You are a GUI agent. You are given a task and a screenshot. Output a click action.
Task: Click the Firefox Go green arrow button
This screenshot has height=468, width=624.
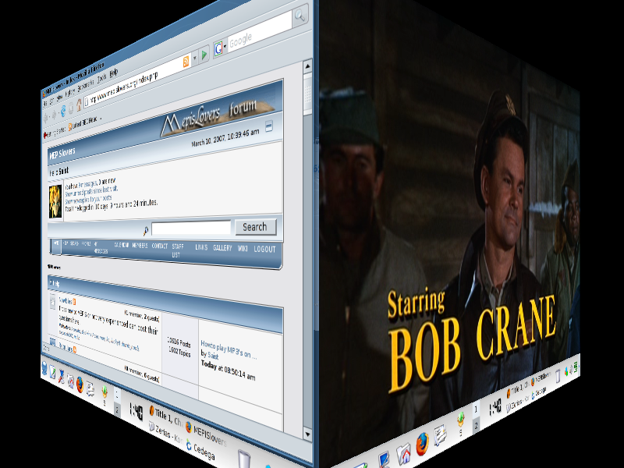tap(204, 55)
